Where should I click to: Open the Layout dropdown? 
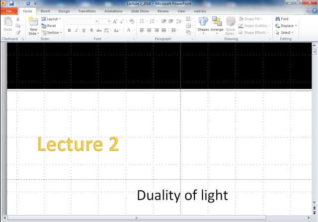51,19
